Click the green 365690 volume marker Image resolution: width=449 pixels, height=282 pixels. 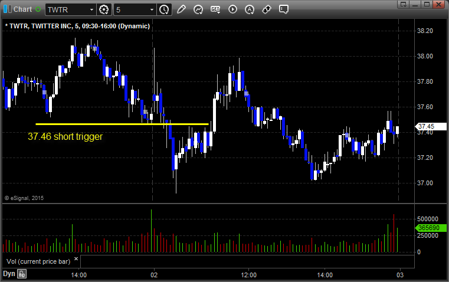point(431,228)
